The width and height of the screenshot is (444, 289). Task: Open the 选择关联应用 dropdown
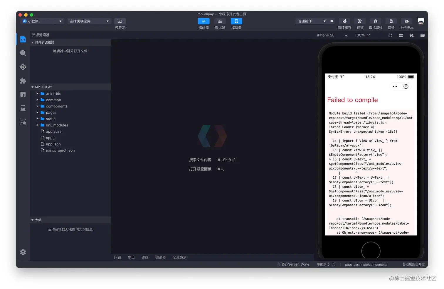click(x=89, y=21)
